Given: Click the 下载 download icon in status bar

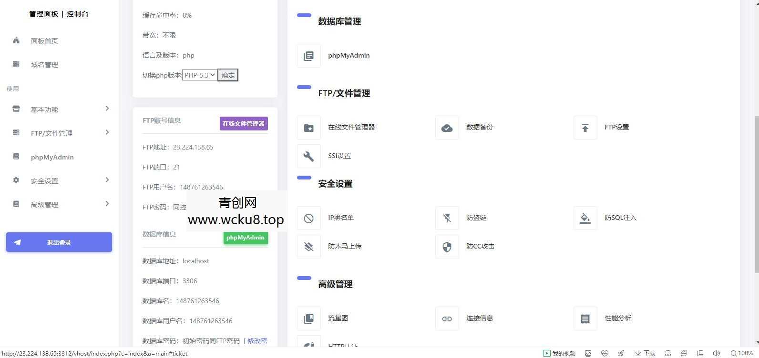Looking at the screenshot, I should (x=638, y=353).
